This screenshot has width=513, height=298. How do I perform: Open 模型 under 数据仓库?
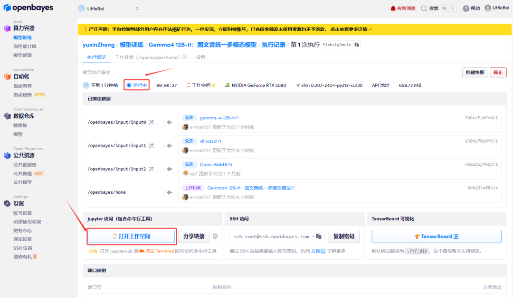[18, 134]
